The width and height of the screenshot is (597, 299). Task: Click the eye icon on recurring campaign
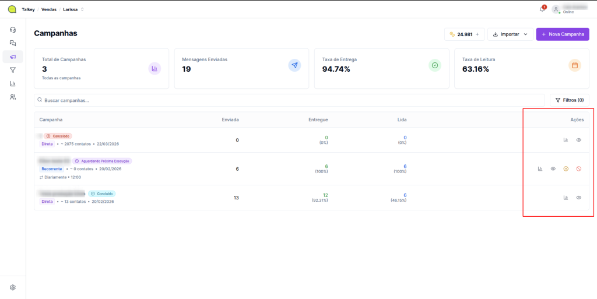click(x=553, y=169)
